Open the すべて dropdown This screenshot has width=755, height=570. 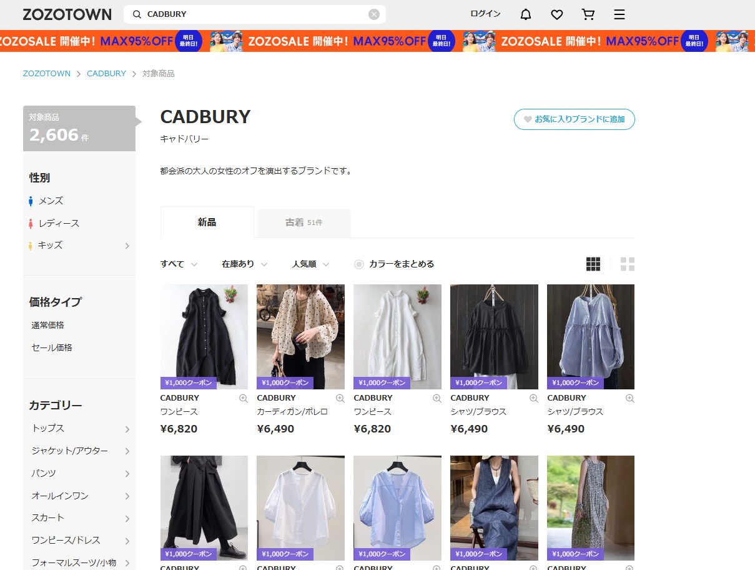pos(179,264)
